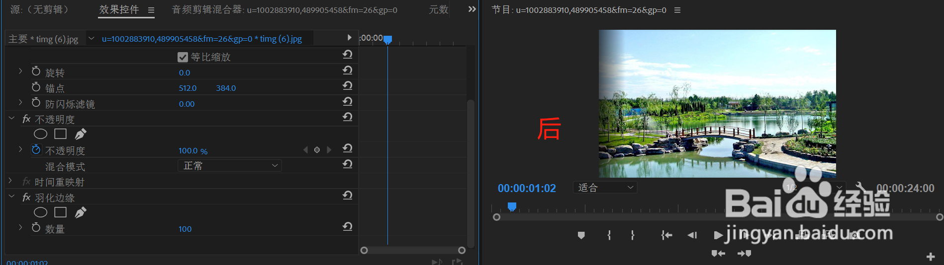The width and height of the screenshot is (944, 265).
Task: Go to next opacity keyframe
Action: click(329, 150)
